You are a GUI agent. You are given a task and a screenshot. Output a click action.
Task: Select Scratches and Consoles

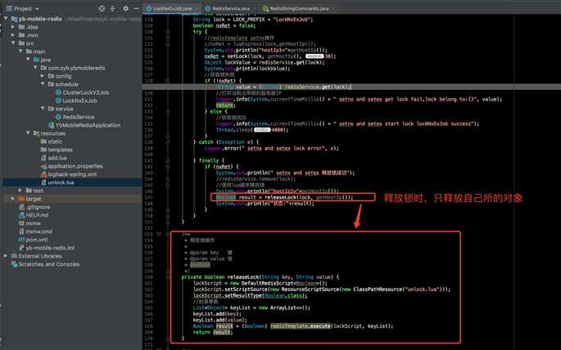(49, 264)
